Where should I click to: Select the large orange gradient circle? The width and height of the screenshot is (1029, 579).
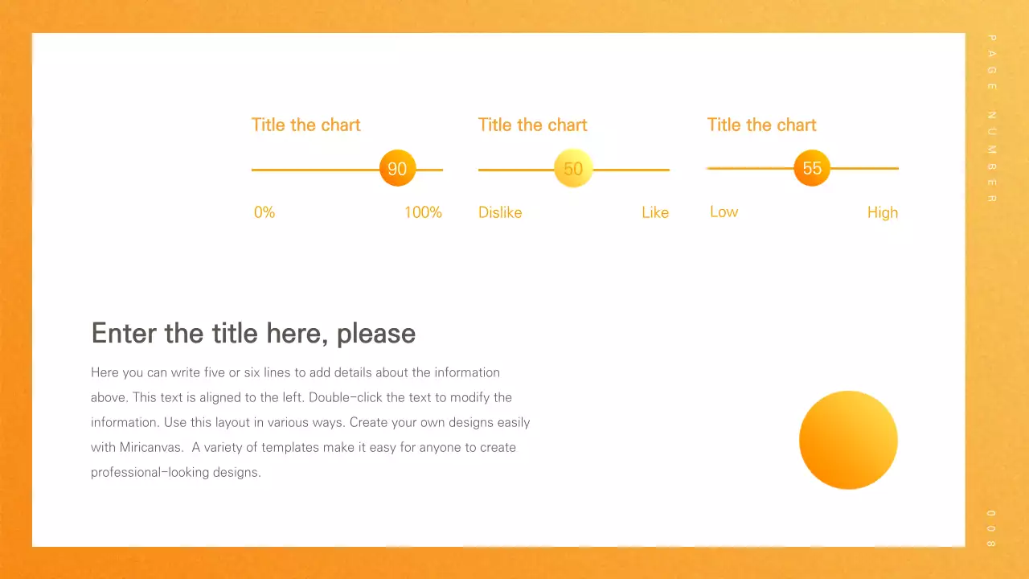848,440
